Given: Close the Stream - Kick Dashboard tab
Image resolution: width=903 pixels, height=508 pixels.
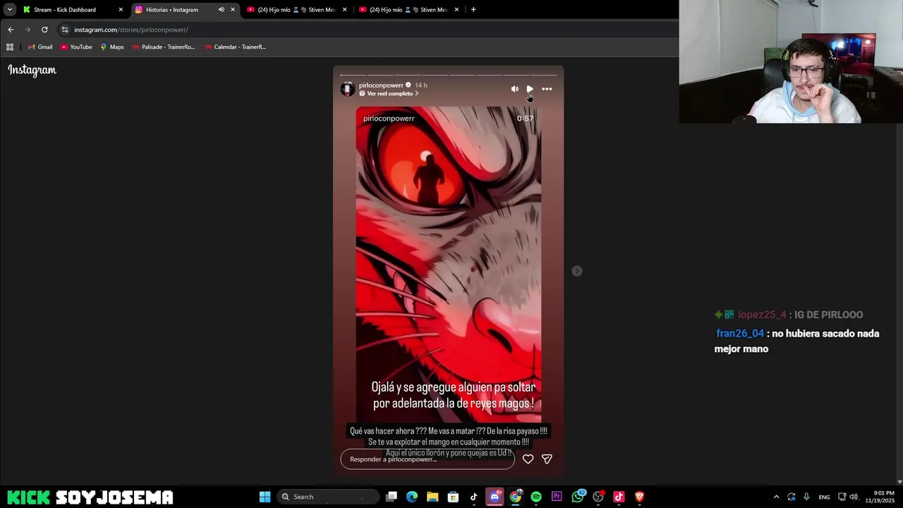Looking at the screenshot, I should tap(121, 10).
